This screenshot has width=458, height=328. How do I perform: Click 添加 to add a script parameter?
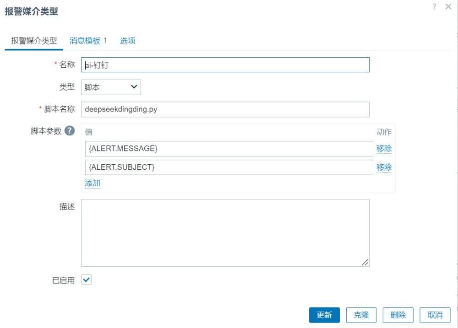93,183
